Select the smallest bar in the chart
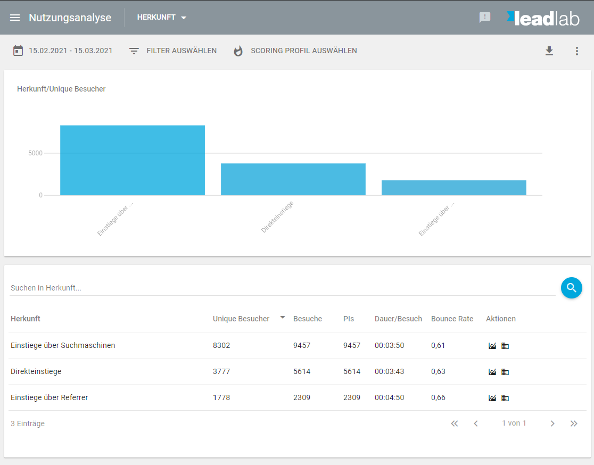Screen dimensions: 594x465 pyautogui.click(x=454, y=188)
